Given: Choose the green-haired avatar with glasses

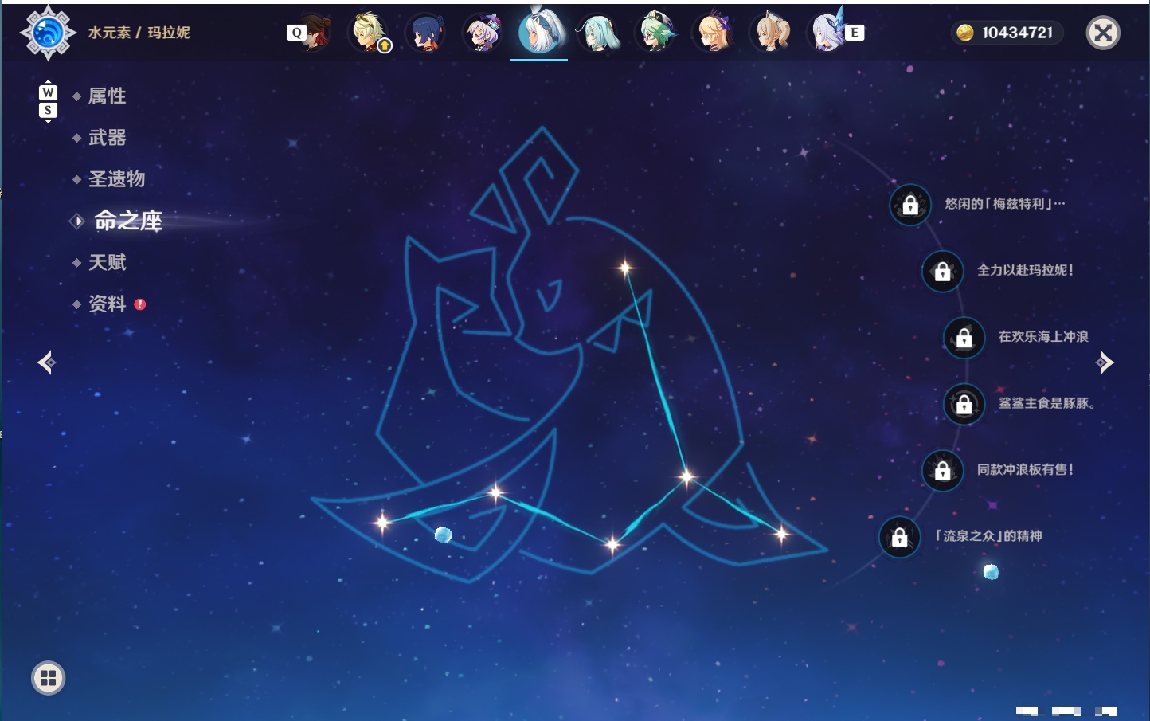Looking at the screenshot, I should coord(656,33).
